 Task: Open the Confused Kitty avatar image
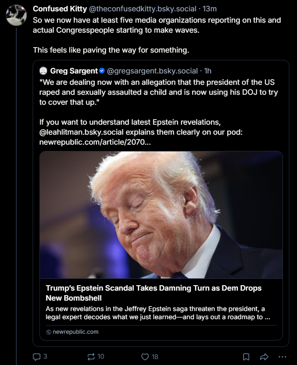pyautogui.click(x=16, y=15)
